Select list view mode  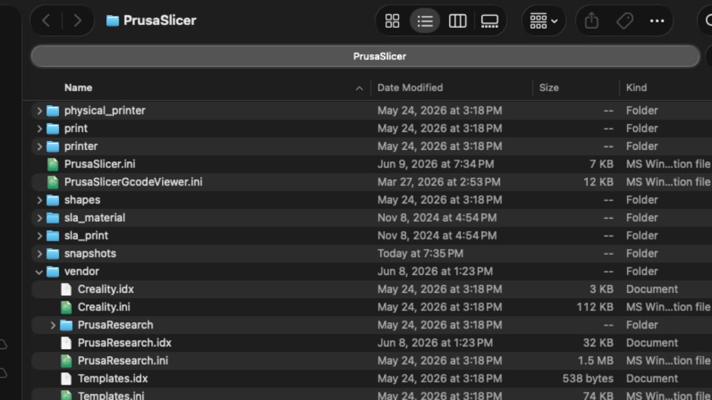pos(425,21)
